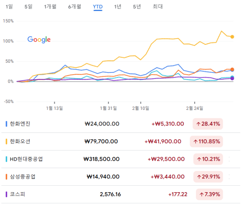
Task: Click the yellow endpoint dot on chart
Action: [232, 37]
